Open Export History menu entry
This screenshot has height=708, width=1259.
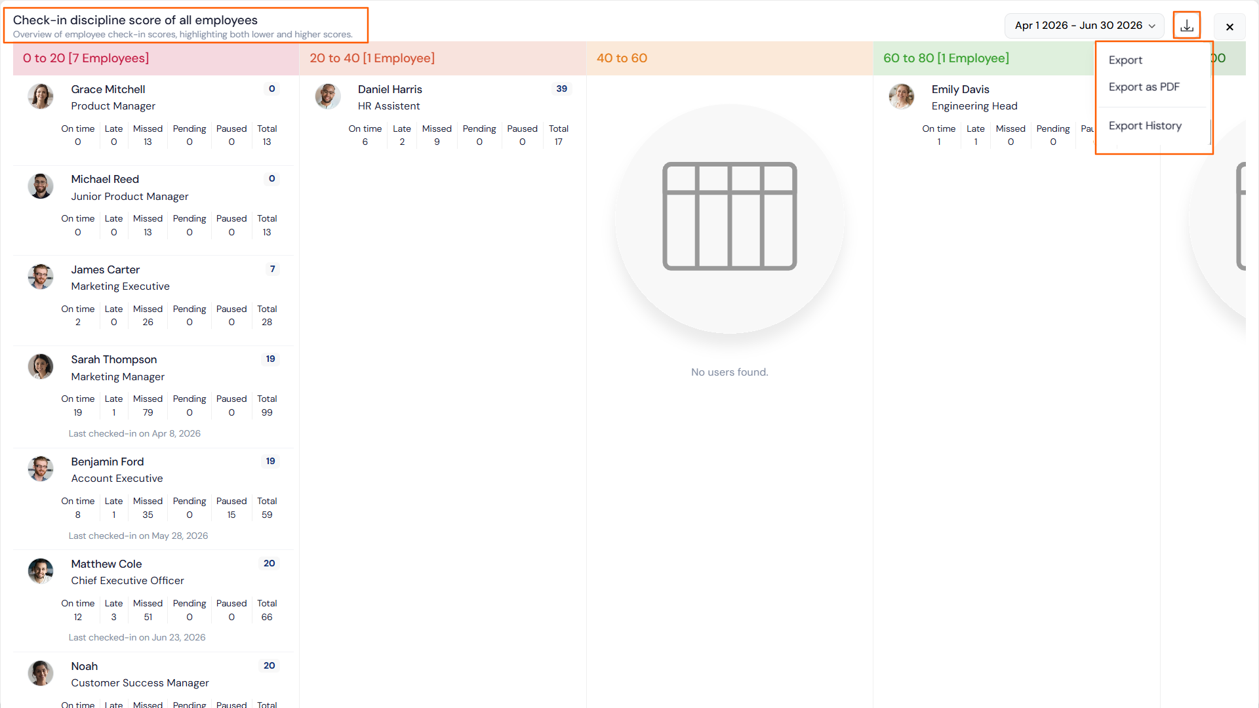(1145, 126)
